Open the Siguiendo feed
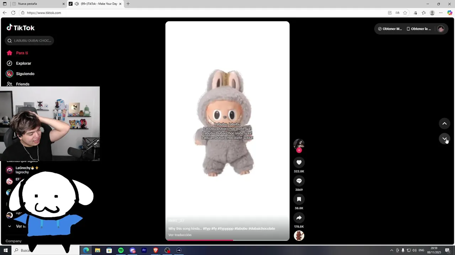455x255 pixels. pyautogui.click(x=25, y=74)
